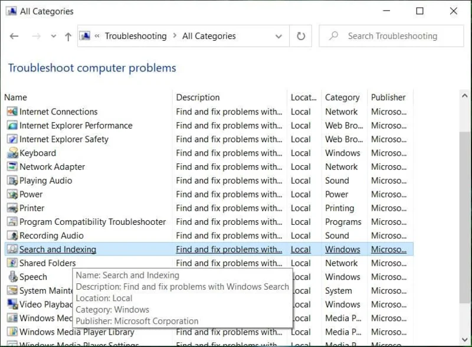Sort by the Location column header
This screenshot has width=472, height=347.
(x=303, y=97)
